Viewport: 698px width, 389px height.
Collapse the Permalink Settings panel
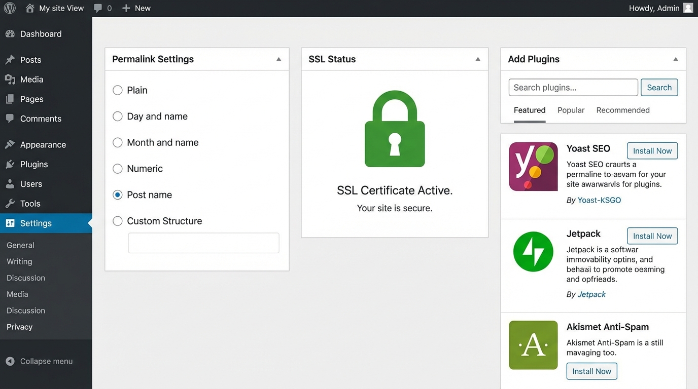point(278,59)
